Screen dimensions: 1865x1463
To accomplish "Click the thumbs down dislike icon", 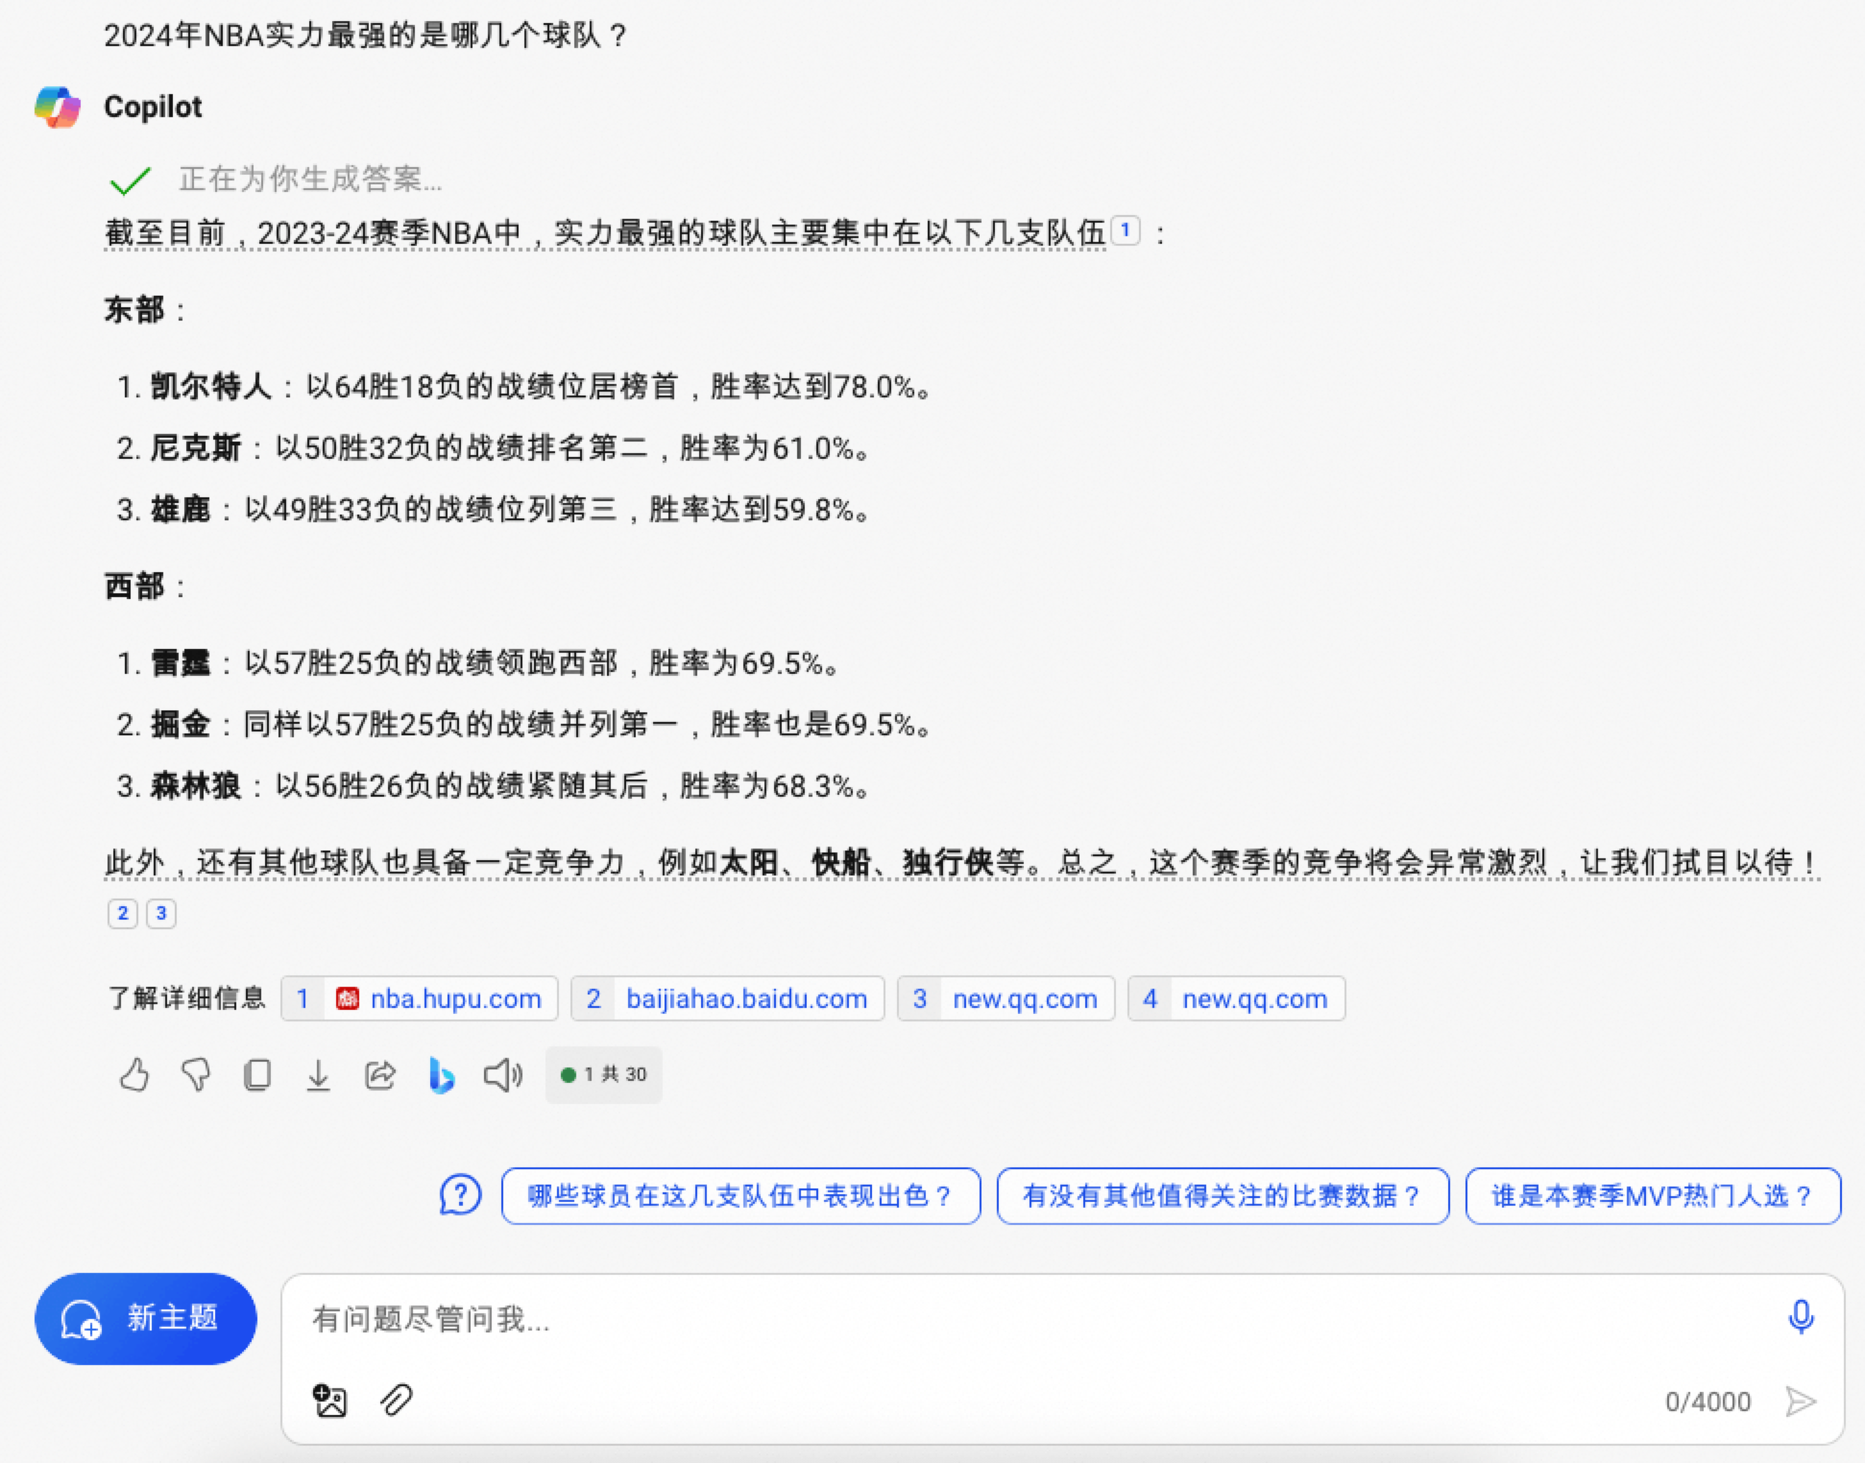I will 196,1074.
